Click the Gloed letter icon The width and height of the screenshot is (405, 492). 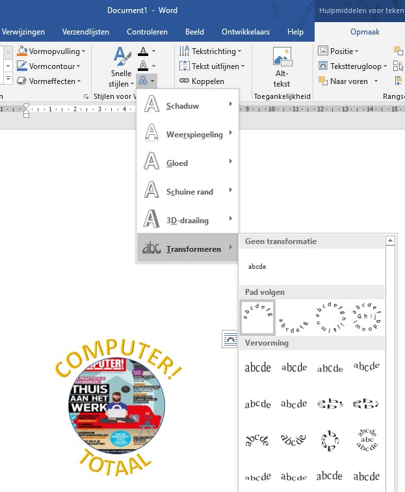coord(151,161)
